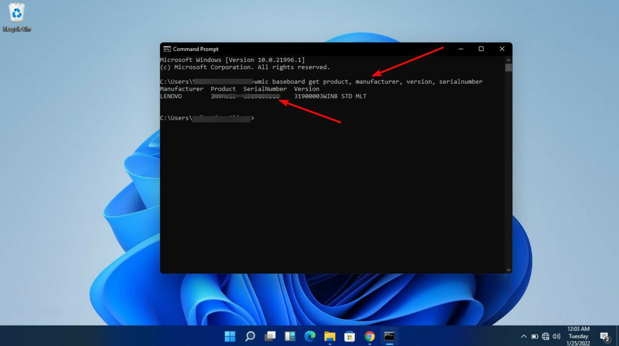
Task: Expand hidden system tray icons
Action: click(523, 336)
